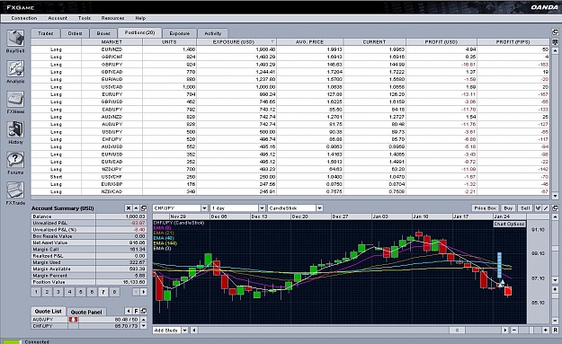Click the red down-tick indicator for AUD/JPY
562x344 pixels.
tap(73, 320)
